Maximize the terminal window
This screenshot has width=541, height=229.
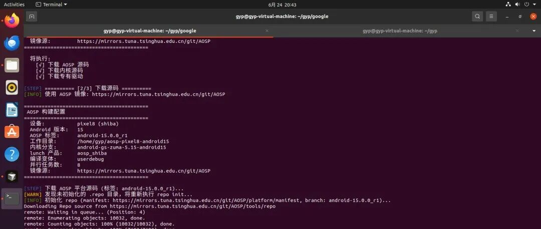[520, 16]
